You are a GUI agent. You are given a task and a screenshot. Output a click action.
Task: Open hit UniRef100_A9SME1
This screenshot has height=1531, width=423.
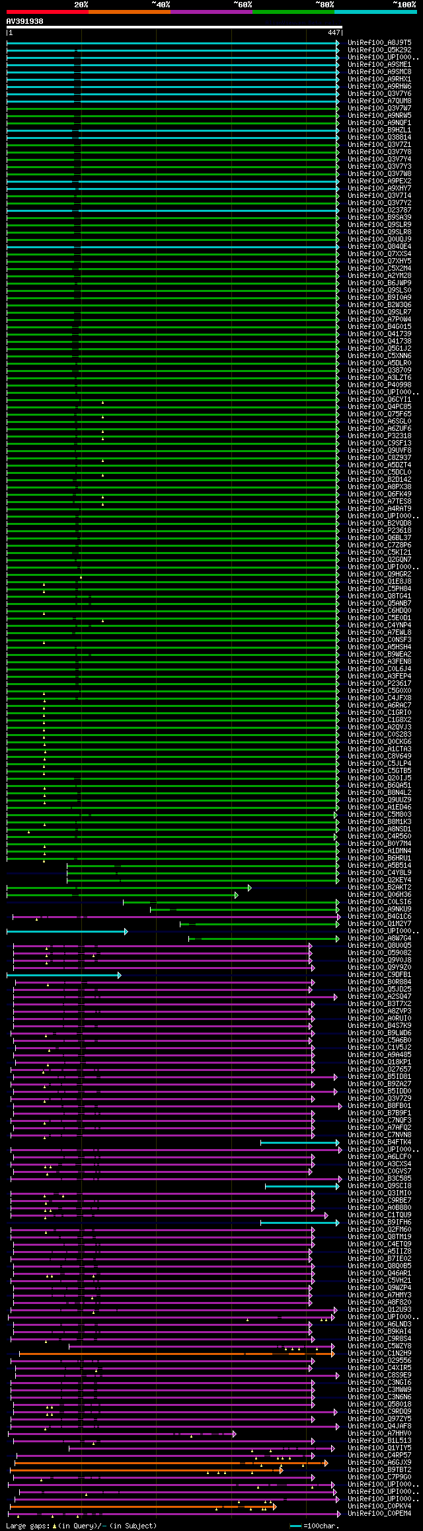click(379, 64)
